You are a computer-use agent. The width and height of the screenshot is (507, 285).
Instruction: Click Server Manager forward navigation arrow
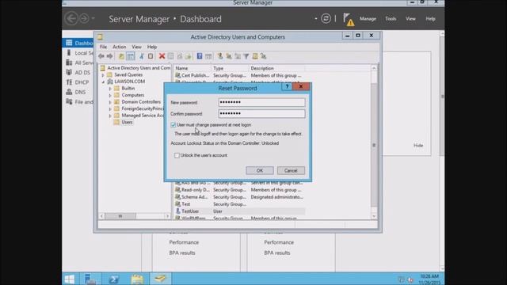84,18
